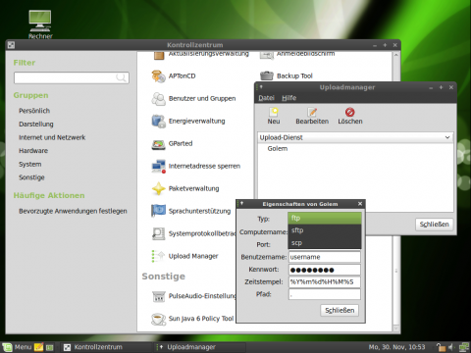Click the Neu toolbar icon in Uploadmanager

[x=274, y=112]
